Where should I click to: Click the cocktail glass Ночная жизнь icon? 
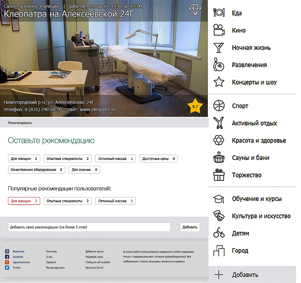[x=219, y=47]
